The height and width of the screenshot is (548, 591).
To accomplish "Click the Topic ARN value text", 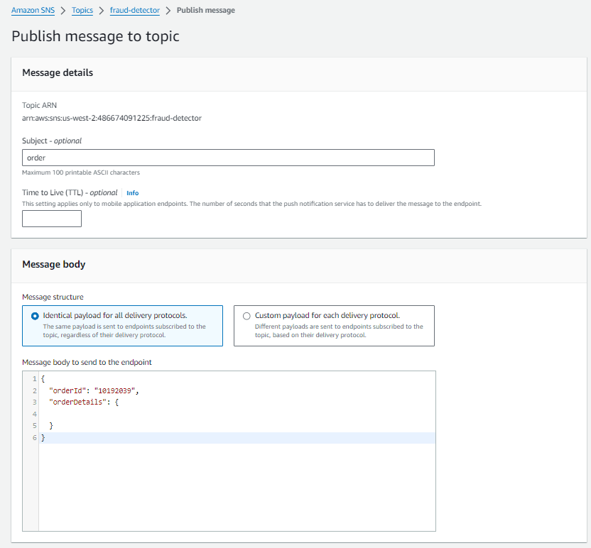I will coord(112,118).
